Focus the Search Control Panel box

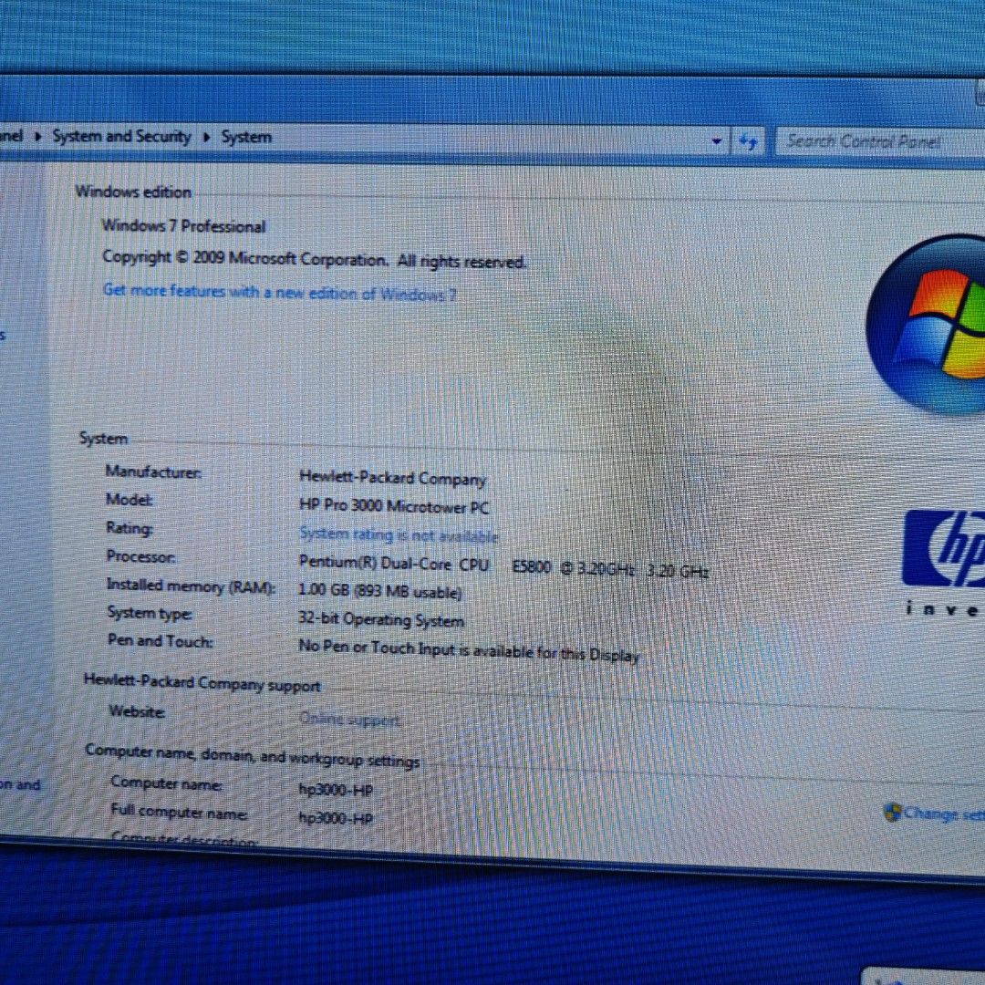[x=879, y=142]
